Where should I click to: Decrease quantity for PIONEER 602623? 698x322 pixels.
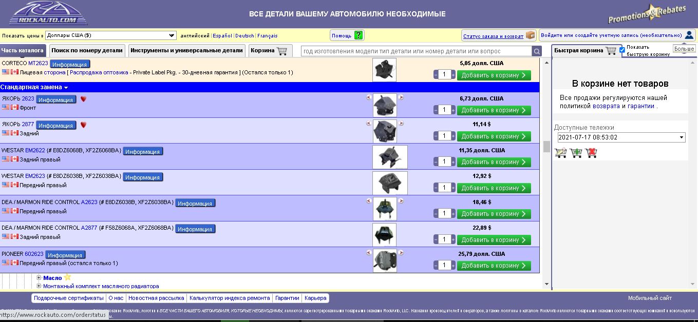click(436, 265)
